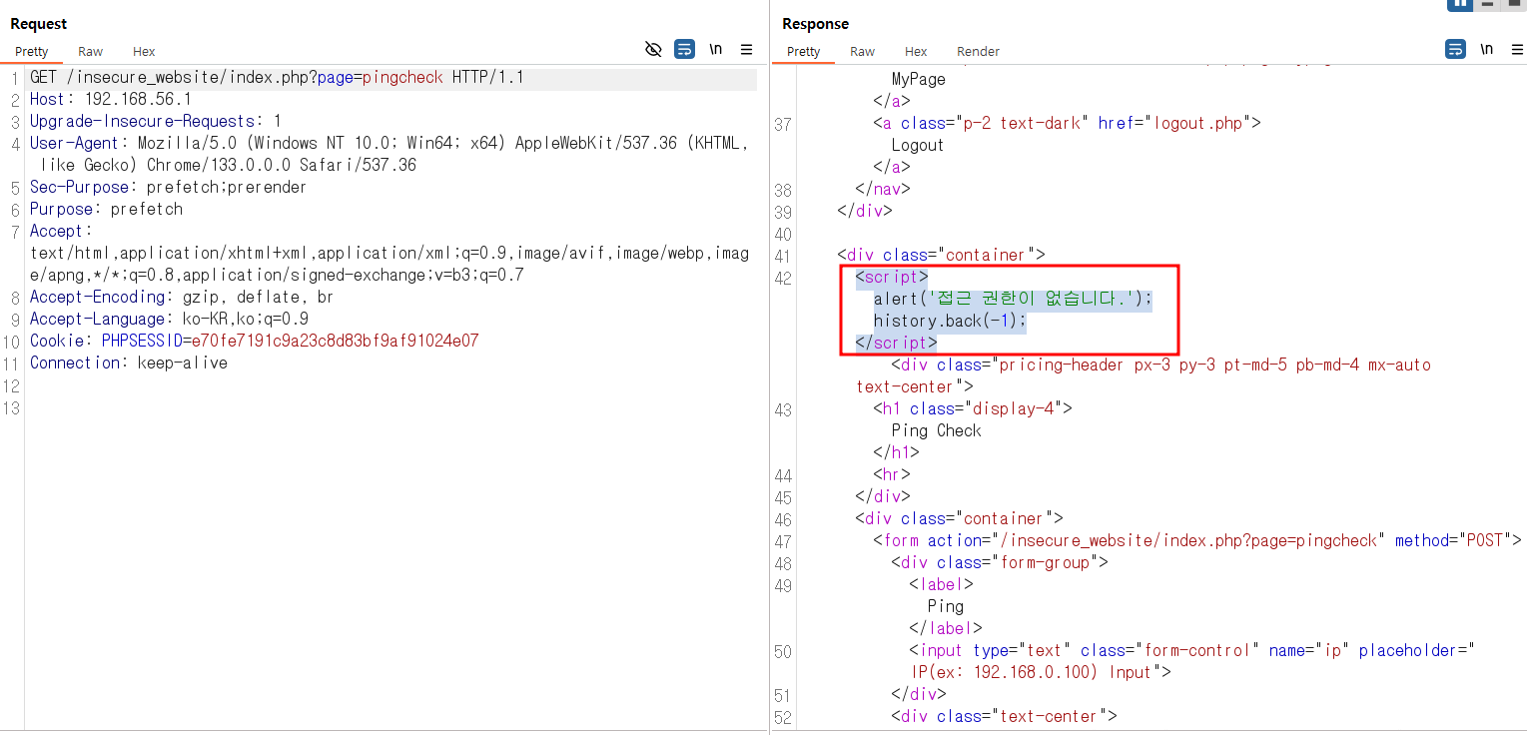The width and height of the screenshot is (1527, 735).
Task: Switch to Hex tab in Response panel
Action: click(916, 51)
